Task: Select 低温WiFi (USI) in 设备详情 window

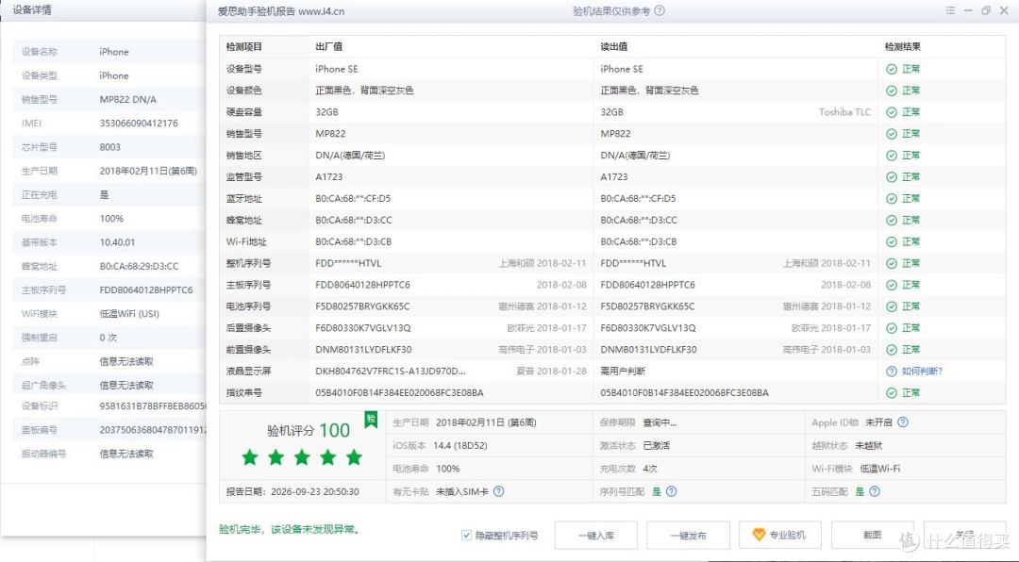Action: (x=129, y=314)
